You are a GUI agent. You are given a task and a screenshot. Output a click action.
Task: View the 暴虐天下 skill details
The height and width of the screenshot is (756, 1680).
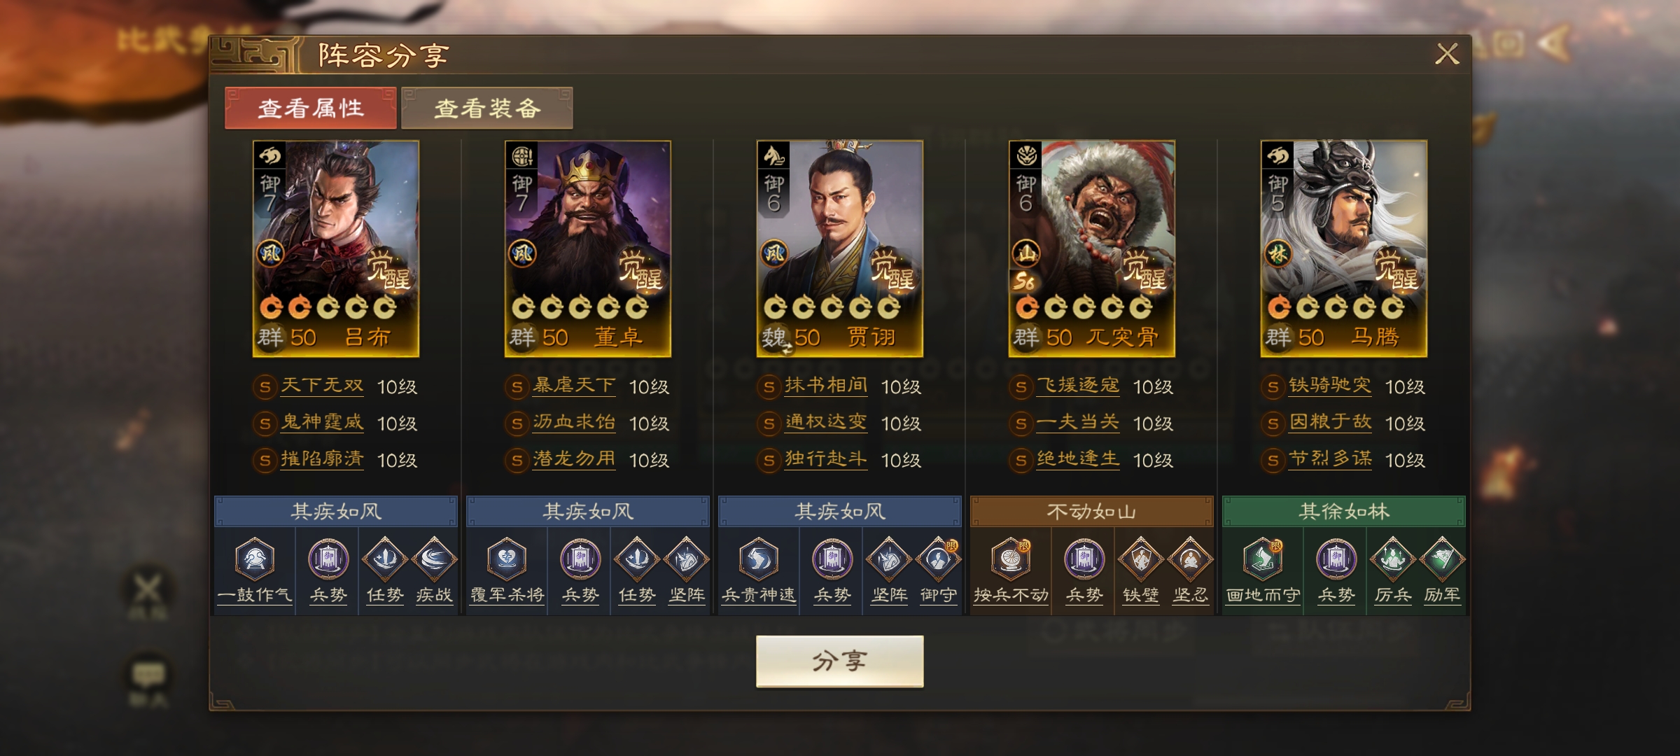(x=574, y=386)
